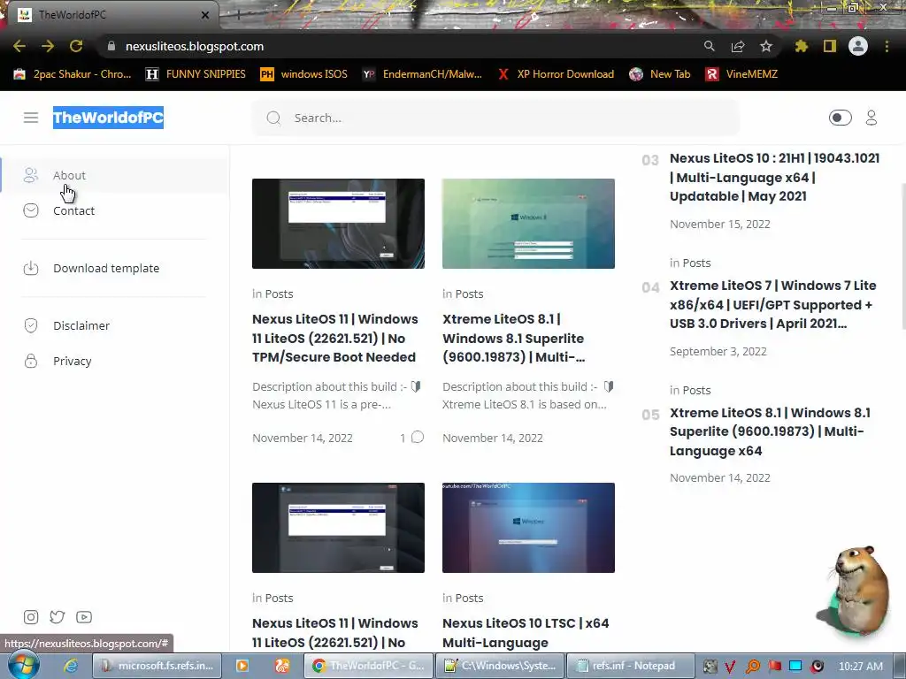Bookmark this page with the star icon
Image resolution: width=906 pixels, height=679 pixels.
click(x=765, y=46)
